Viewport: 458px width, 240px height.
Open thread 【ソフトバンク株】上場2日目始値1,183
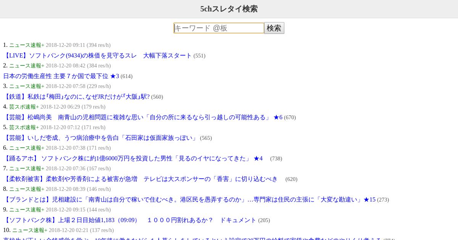pyautogui.click(x=130, y=220)
